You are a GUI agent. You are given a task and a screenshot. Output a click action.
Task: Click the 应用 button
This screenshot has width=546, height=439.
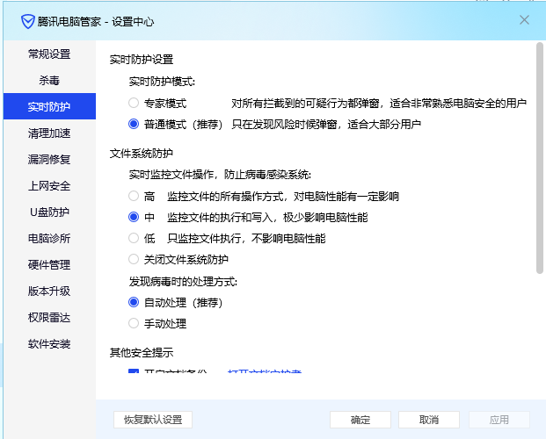pos(499,420)
